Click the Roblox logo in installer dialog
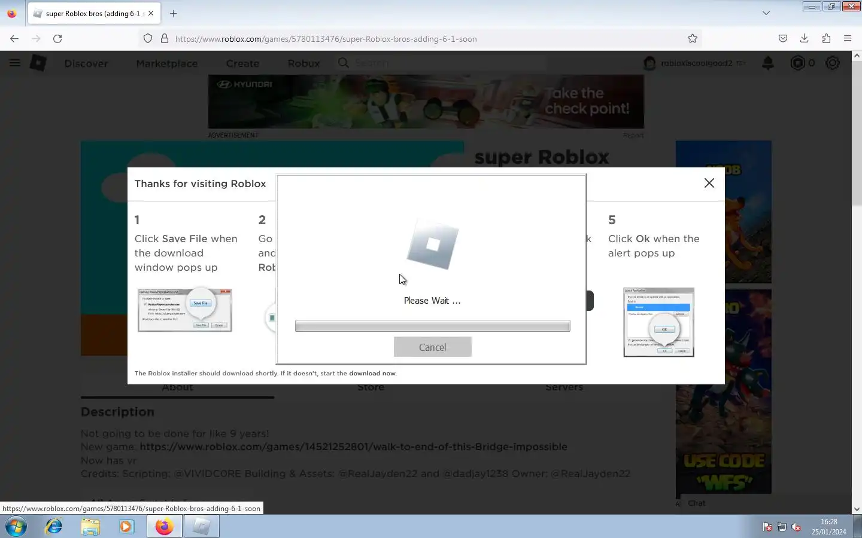Screen dimensions: 862x538 coord(433,244)
